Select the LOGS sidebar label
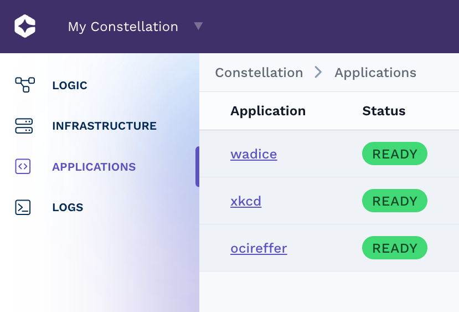Screen dimensions: 459x312 [68, 208]
